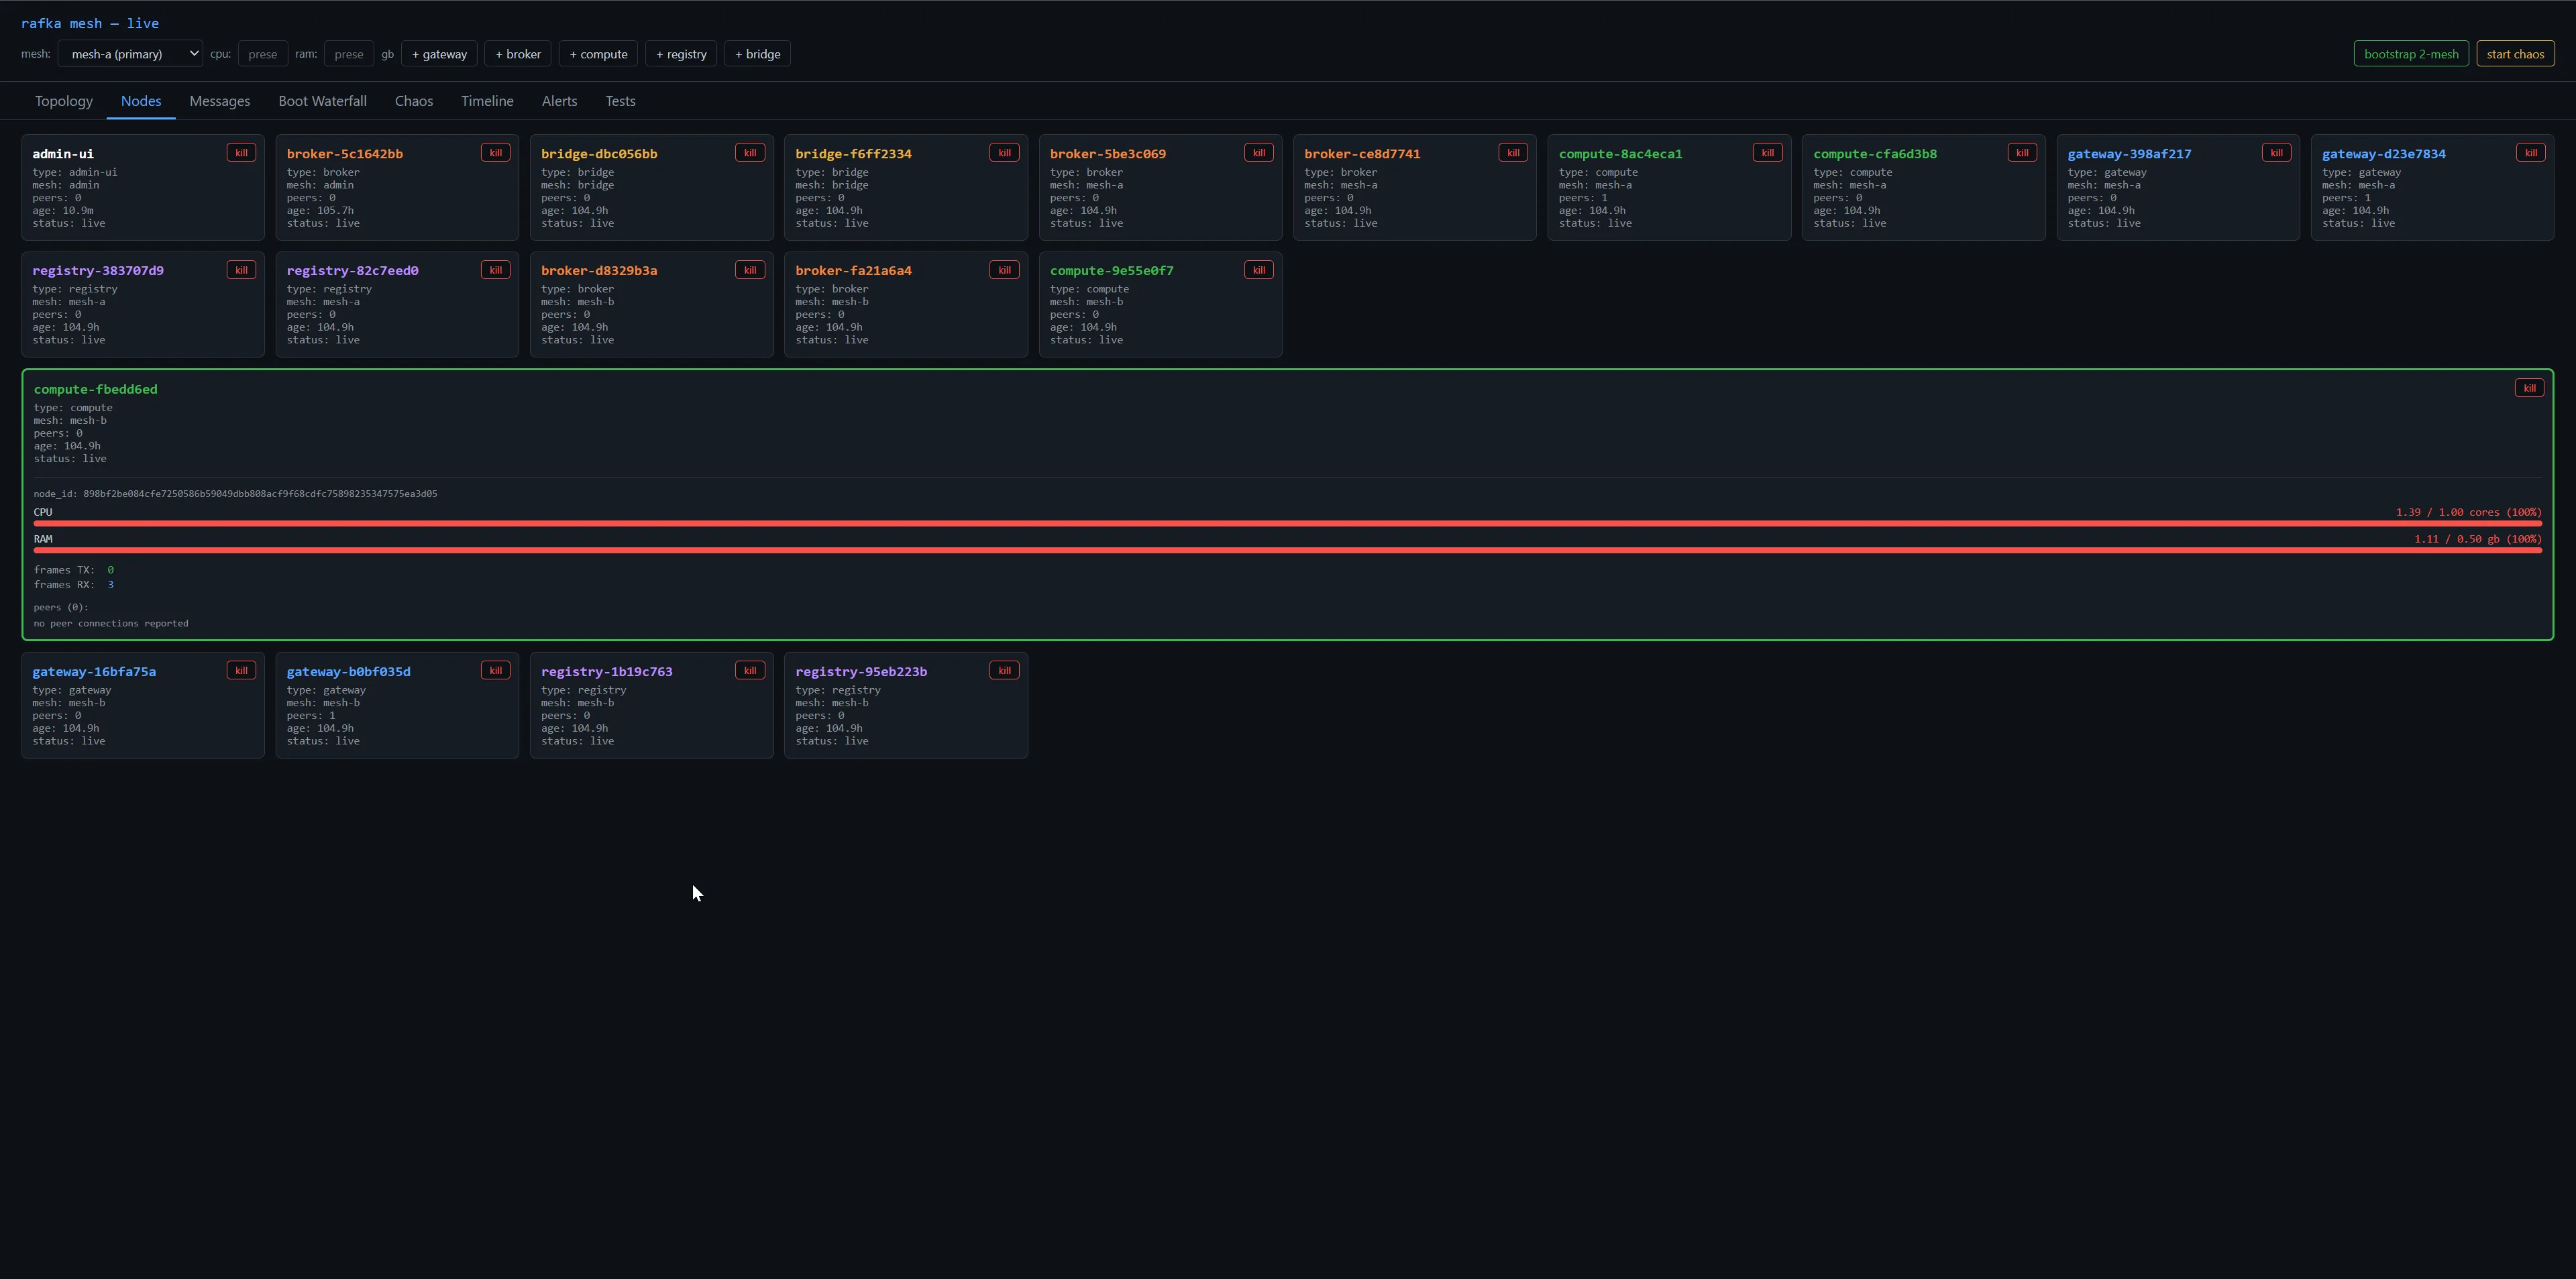Image resolution: width=2576 pixels, height=1279 pixels.
Task: Kill node registry-383707d9
Action: pos(241,270)
